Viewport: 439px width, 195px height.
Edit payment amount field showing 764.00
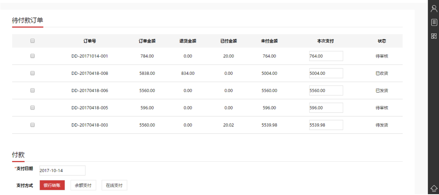click(326, 56)
